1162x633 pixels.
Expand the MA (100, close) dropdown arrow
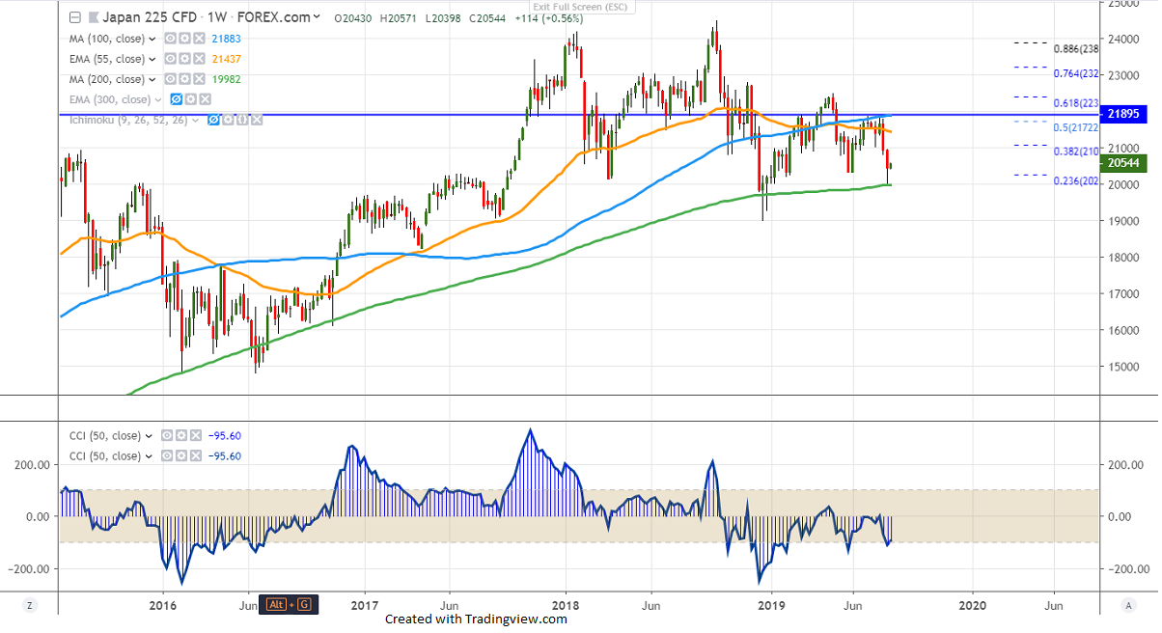(x=152, y=39)
